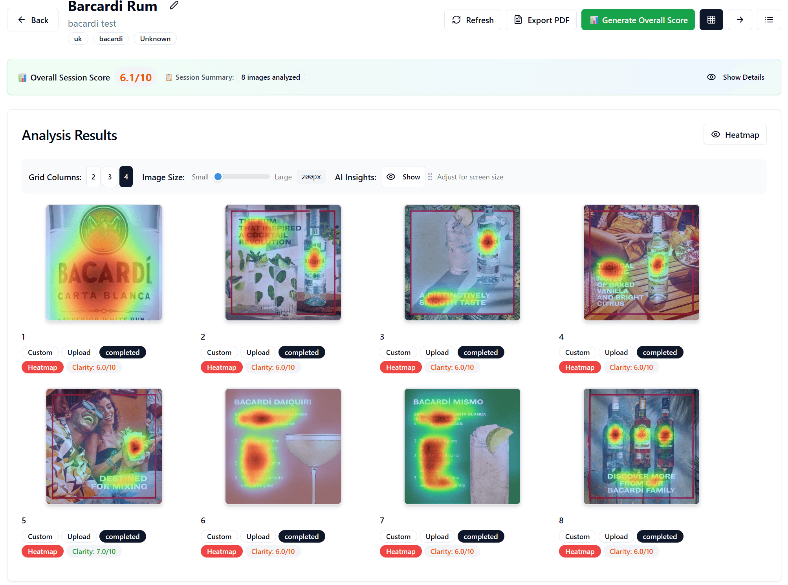Open the Carta Blanca logo thumbnail

[x=104, y=262]
